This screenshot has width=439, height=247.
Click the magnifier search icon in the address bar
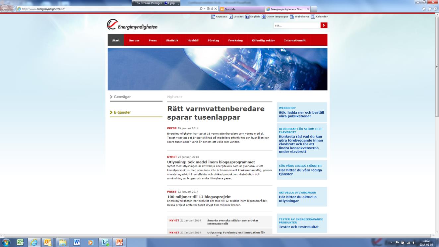201,9
